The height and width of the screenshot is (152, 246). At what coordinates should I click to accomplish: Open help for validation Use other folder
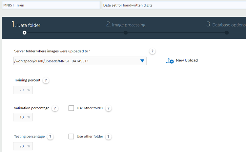[x=109, y=108]
